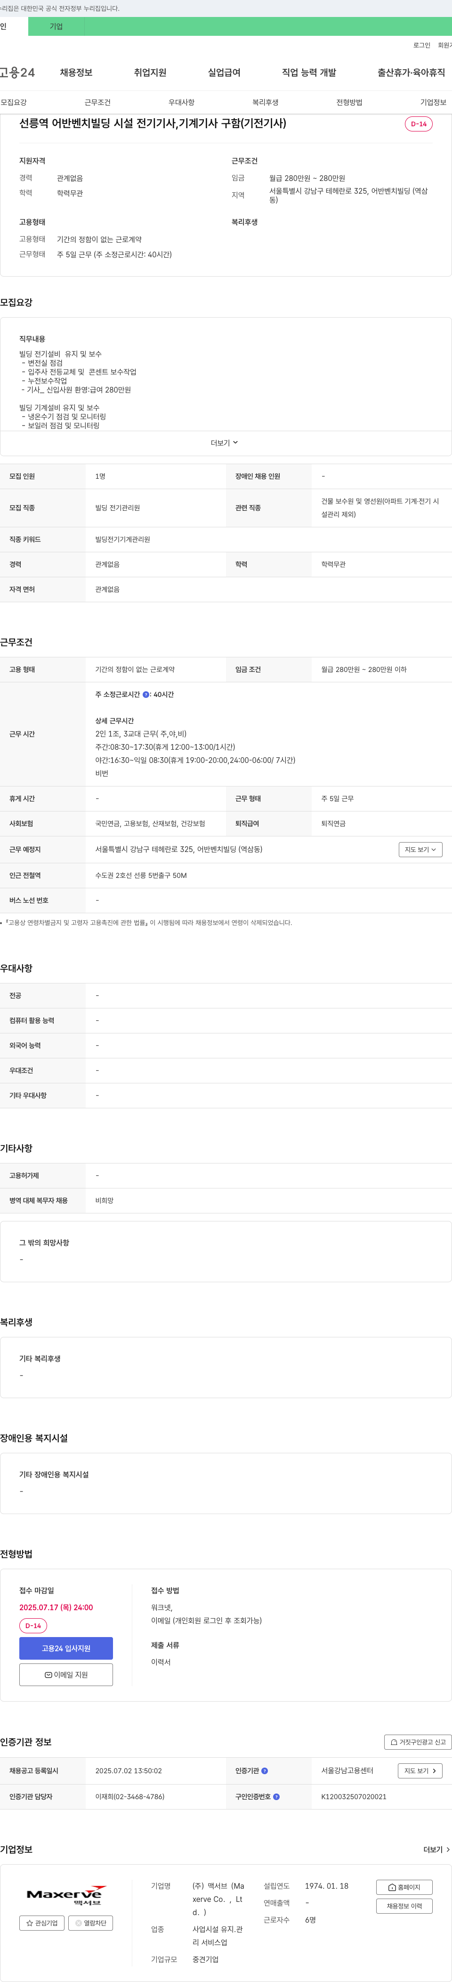Open the 취업지원 menu
This screenshot has height=1982, width=452.
tap(150, 72)
